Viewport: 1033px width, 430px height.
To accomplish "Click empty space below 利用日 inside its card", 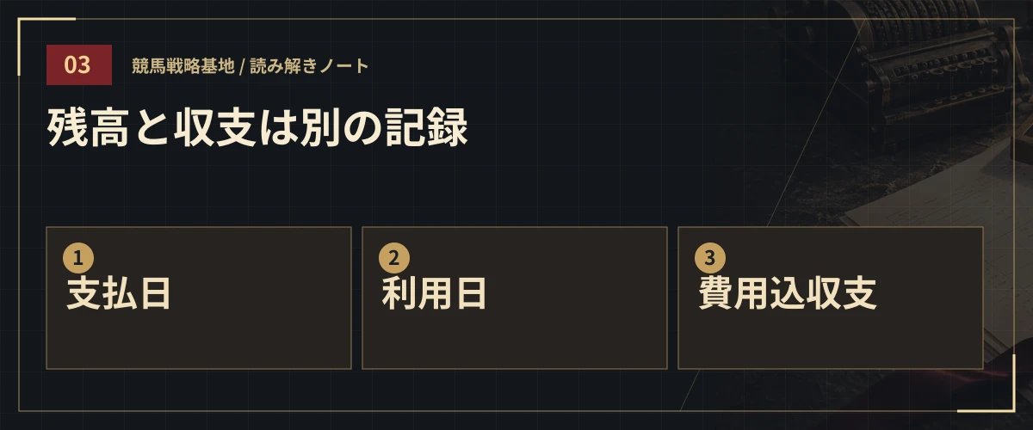I will [514, 341].
